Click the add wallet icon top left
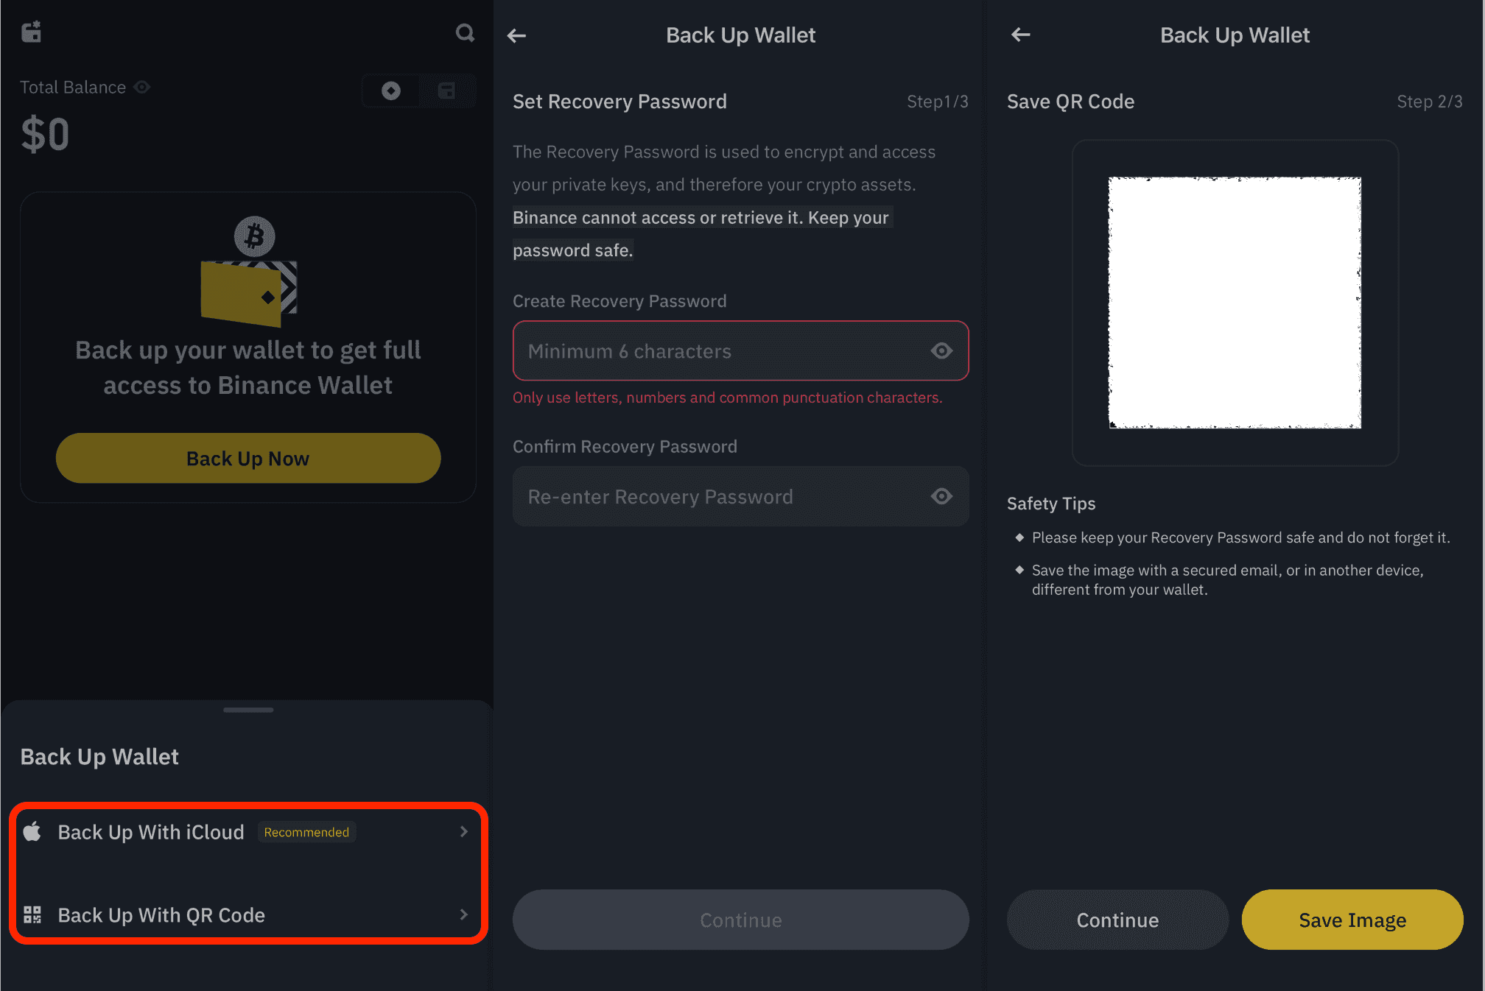 coord(31,31)
